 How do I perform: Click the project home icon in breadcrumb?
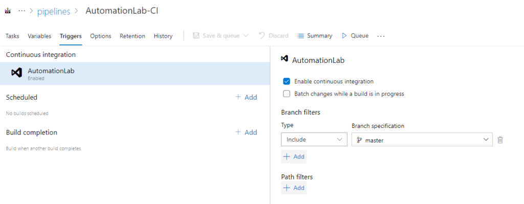8,11
